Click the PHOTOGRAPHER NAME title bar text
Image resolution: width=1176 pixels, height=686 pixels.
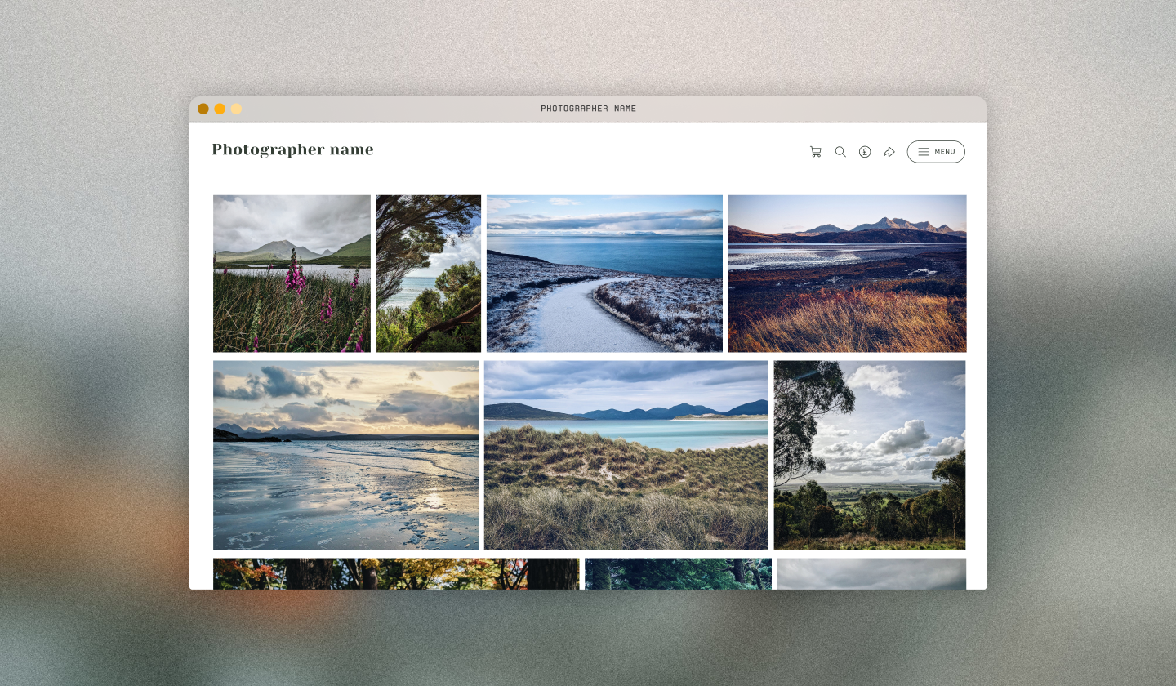click(x=590, y=108)
